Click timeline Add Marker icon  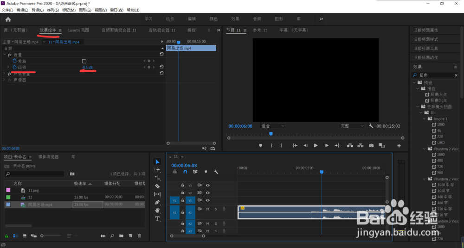click(x=206, y=172)
